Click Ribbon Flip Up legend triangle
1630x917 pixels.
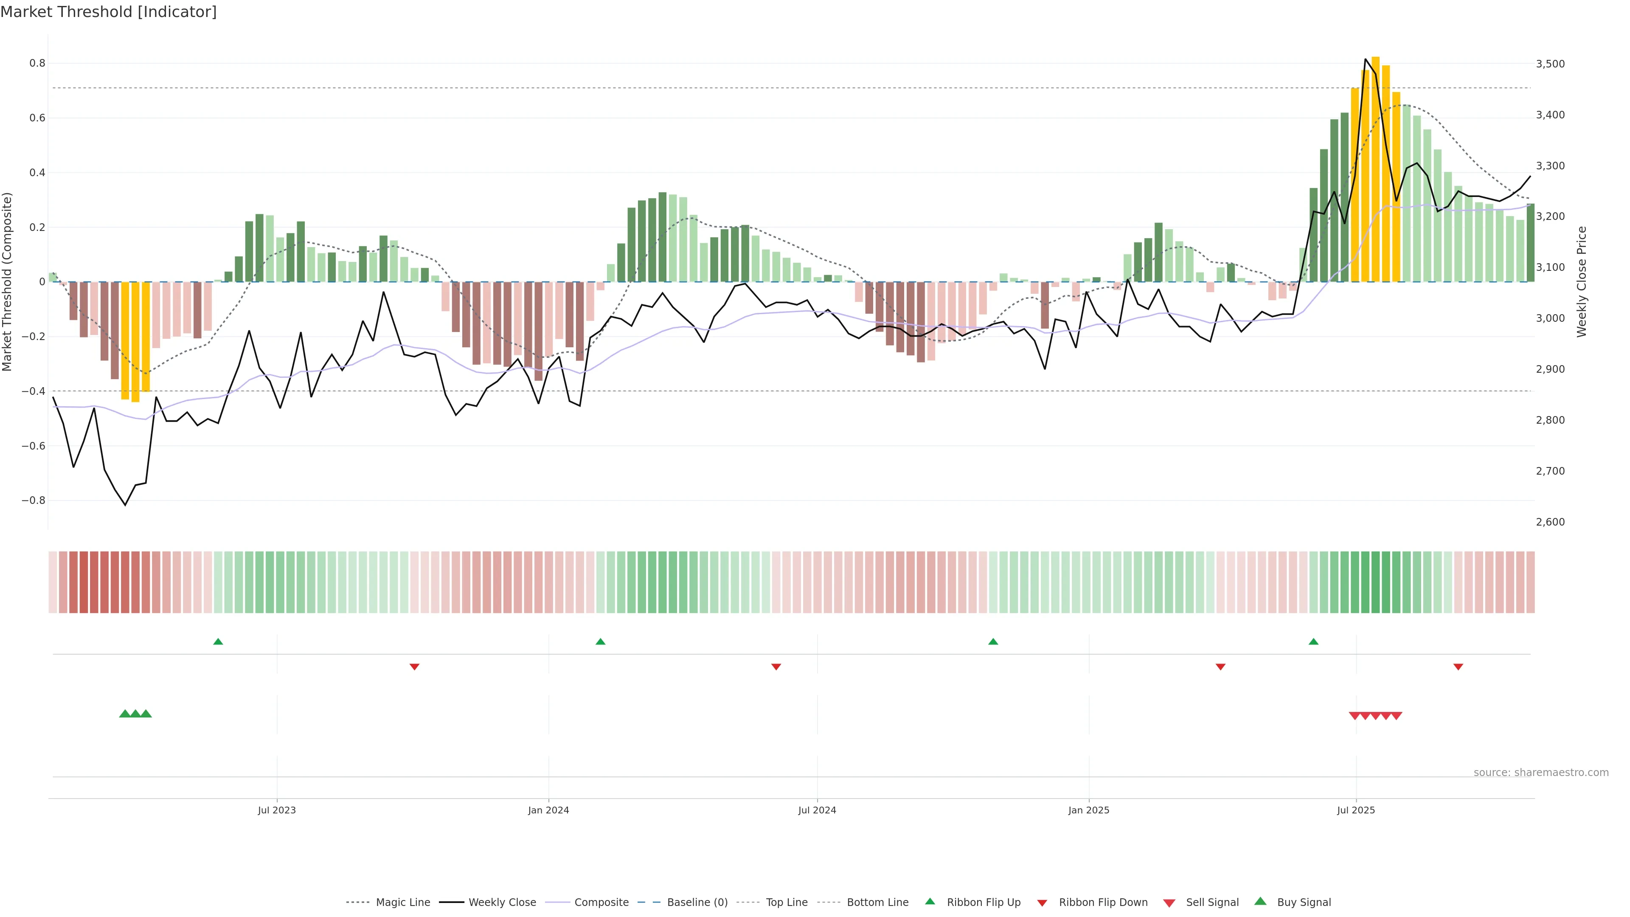pyautogui.click(x=930, y=901)
